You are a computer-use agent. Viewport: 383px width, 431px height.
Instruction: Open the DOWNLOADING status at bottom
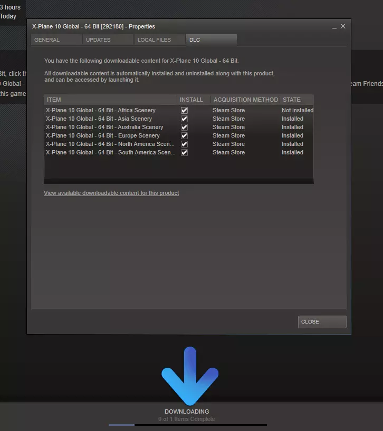click(187, 412)
